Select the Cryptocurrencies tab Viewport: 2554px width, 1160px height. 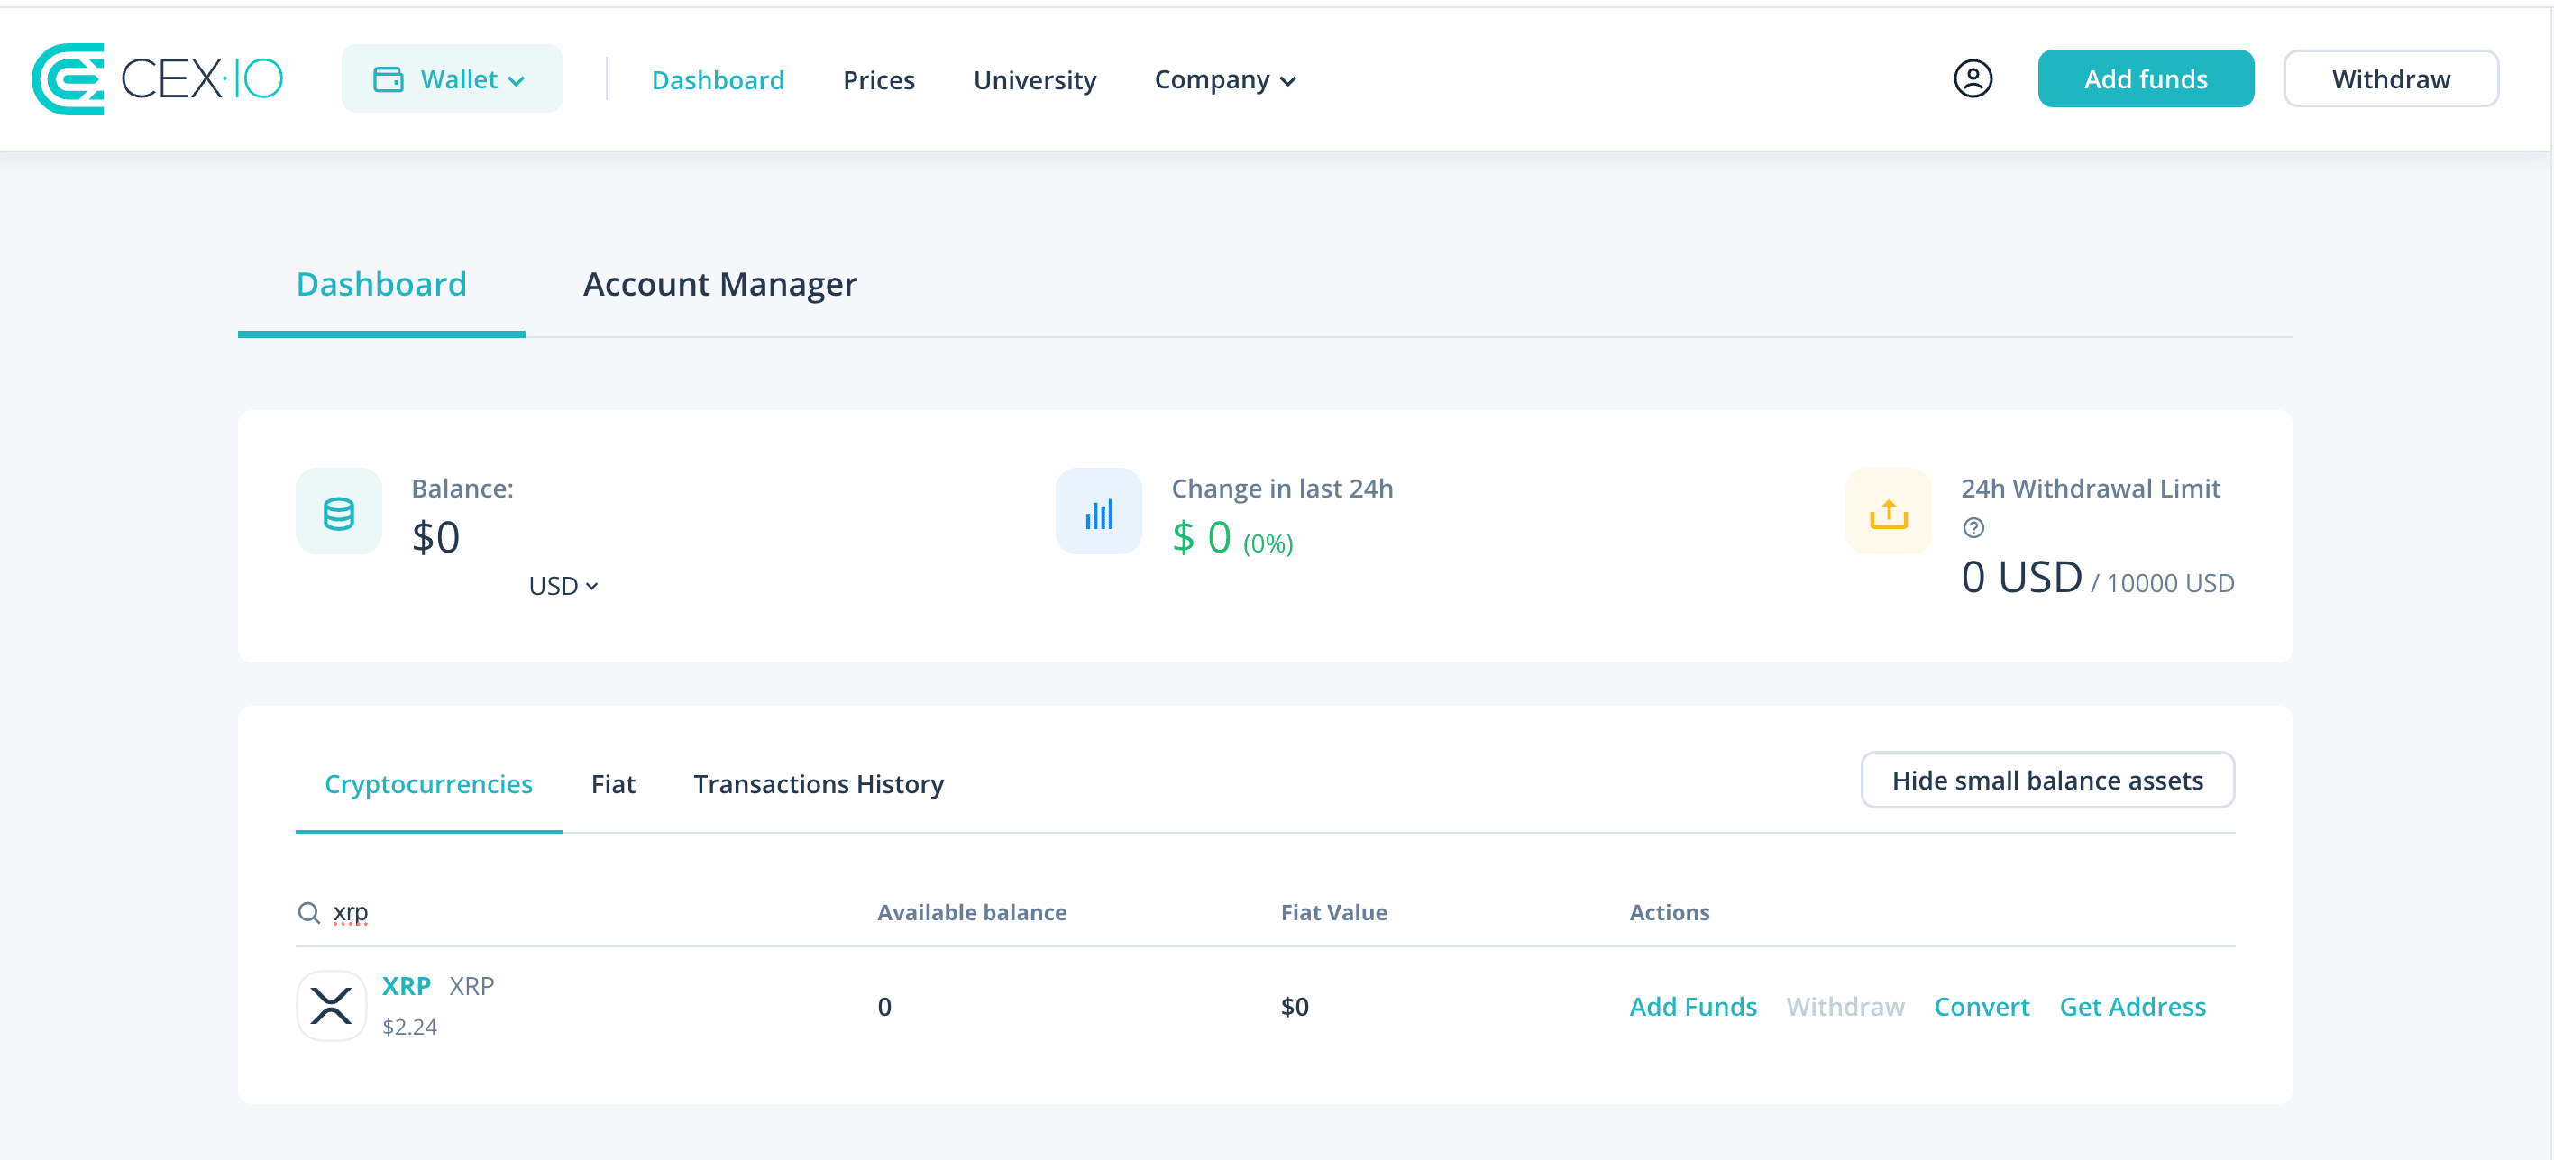click(428, 783)
